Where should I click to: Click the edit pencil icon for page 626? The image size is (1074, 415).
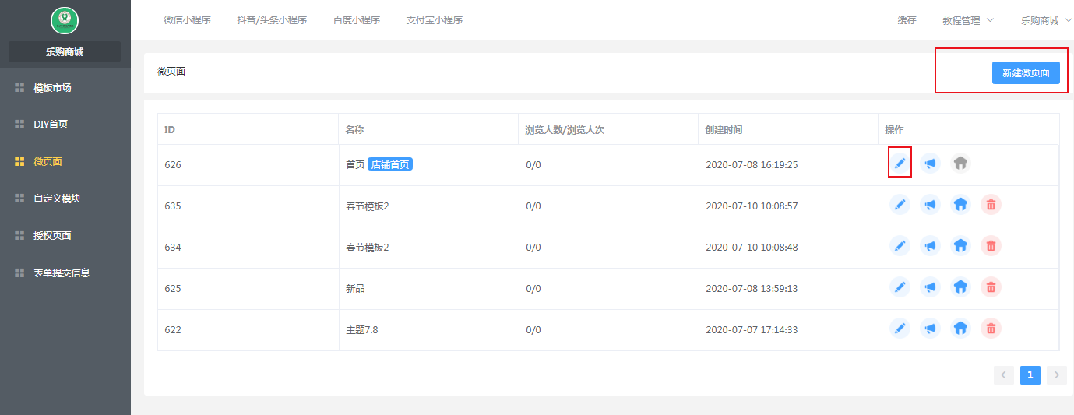[x=900, y=164]
